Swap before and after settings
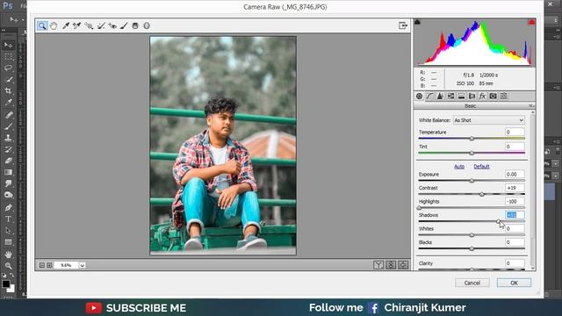The height and width of the screenshot is (316, 562). pos(391,265)
